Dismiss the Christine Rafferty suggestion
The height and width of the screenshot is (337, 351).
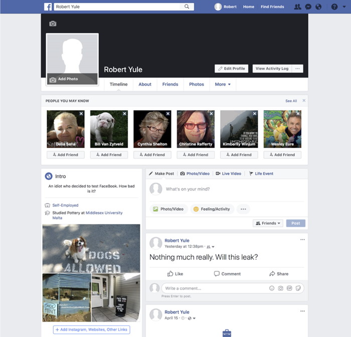pos(211,114)
